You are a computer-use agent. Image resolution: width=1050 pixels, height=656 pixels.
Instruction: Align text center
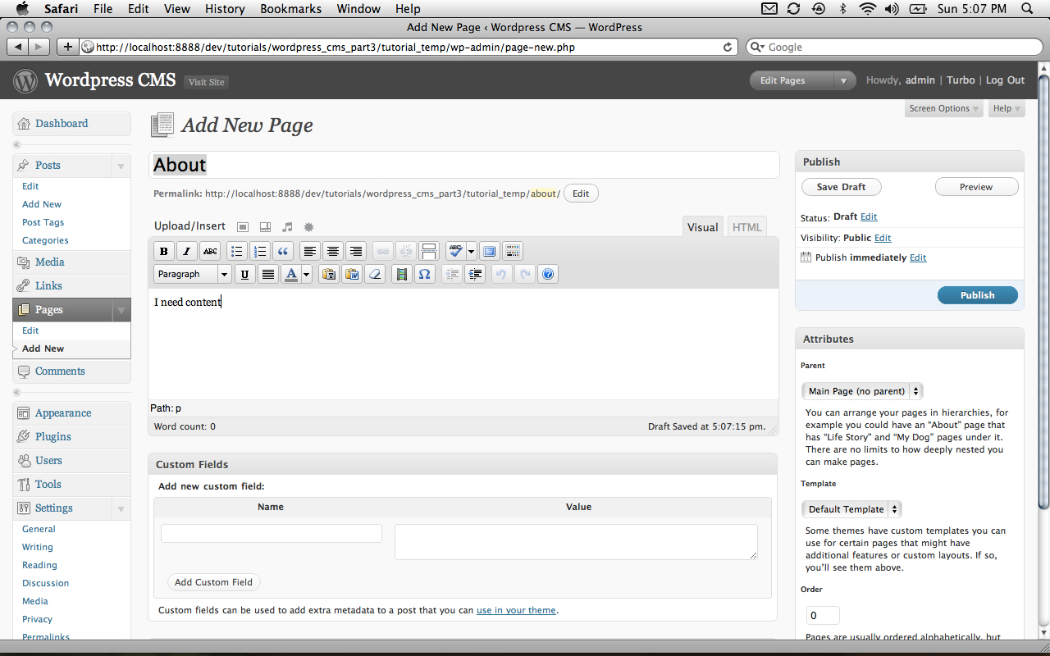click(x=332, y=251)
